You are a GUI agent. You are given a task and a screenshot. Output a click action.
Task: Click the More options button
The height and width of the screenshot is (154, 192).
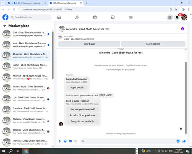(x=153, y=44)
